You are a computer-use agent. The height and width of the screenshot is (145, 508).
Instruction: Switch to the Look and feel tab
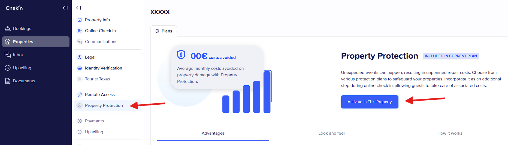click(x=331, y=133)
